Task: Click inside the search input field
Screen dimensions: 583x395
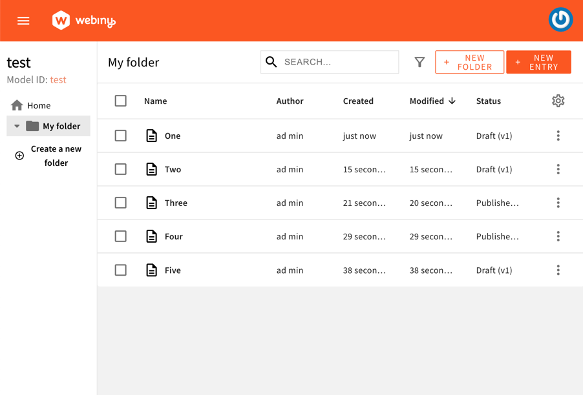Action: click(336, 62)
